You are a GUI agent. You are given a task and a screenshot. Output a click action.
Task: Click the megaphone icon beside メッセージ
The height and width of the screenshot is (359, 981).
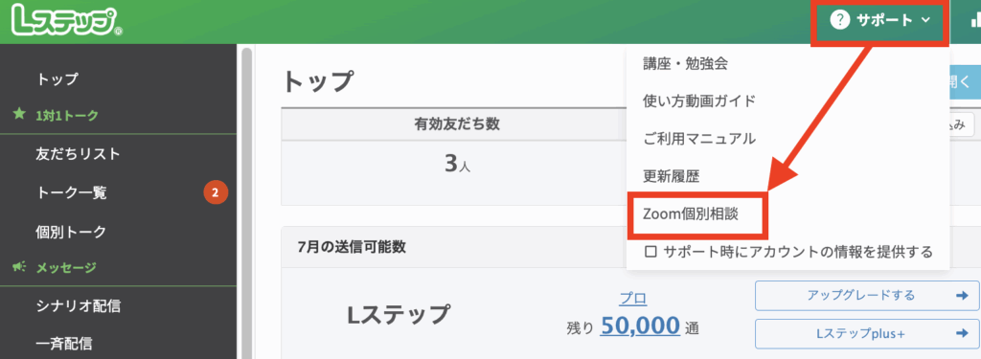(19, 267)
